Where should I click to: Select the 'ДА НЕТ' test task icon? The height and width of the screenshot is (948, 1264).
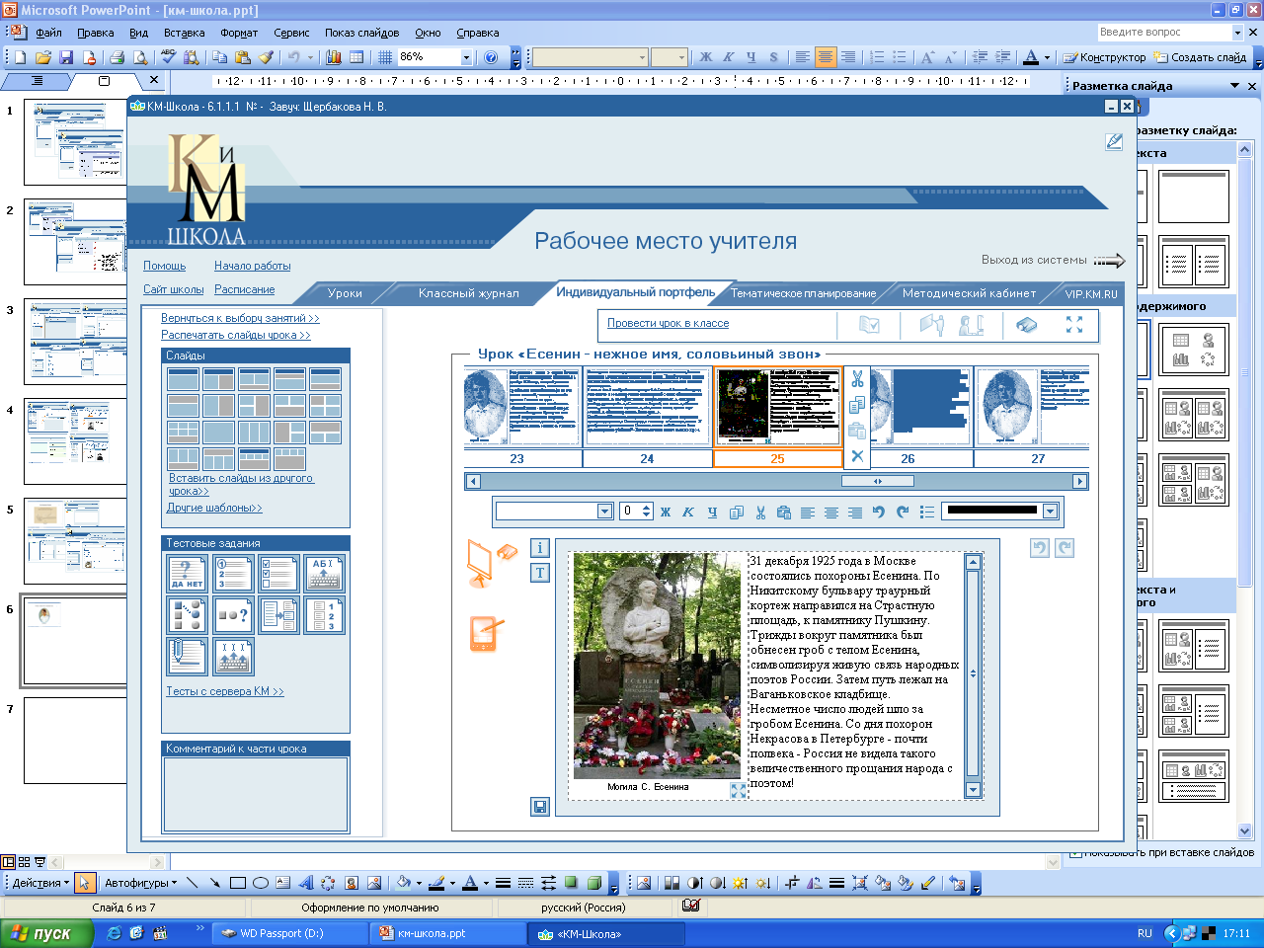click(x=187, y=574)
